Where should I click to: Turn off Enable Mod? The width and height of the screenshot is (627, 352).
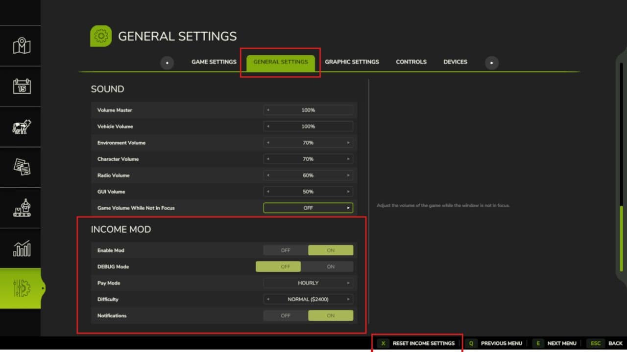pyautogui.click(x=285, y=250)
